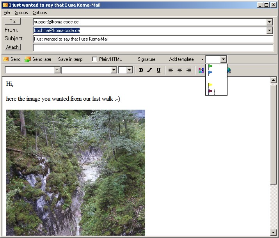Toggle the Plain/HTML checkbox
Screen dimensions: 279x238
[94, 59]
